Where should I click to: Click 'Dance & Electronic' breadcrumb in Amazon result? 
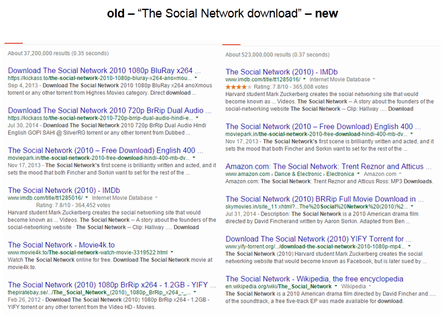tap(298, 174)
